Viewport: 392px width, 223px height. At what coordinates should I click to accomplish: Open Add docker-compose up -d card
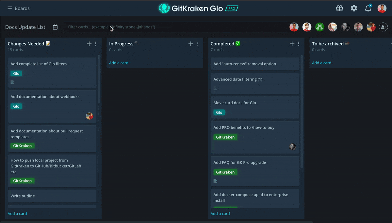pos(255,198)
